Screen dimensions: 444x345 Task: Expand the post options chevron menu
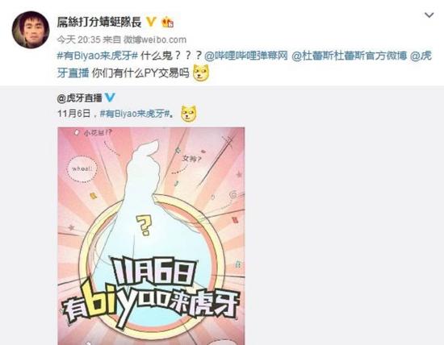429,15
